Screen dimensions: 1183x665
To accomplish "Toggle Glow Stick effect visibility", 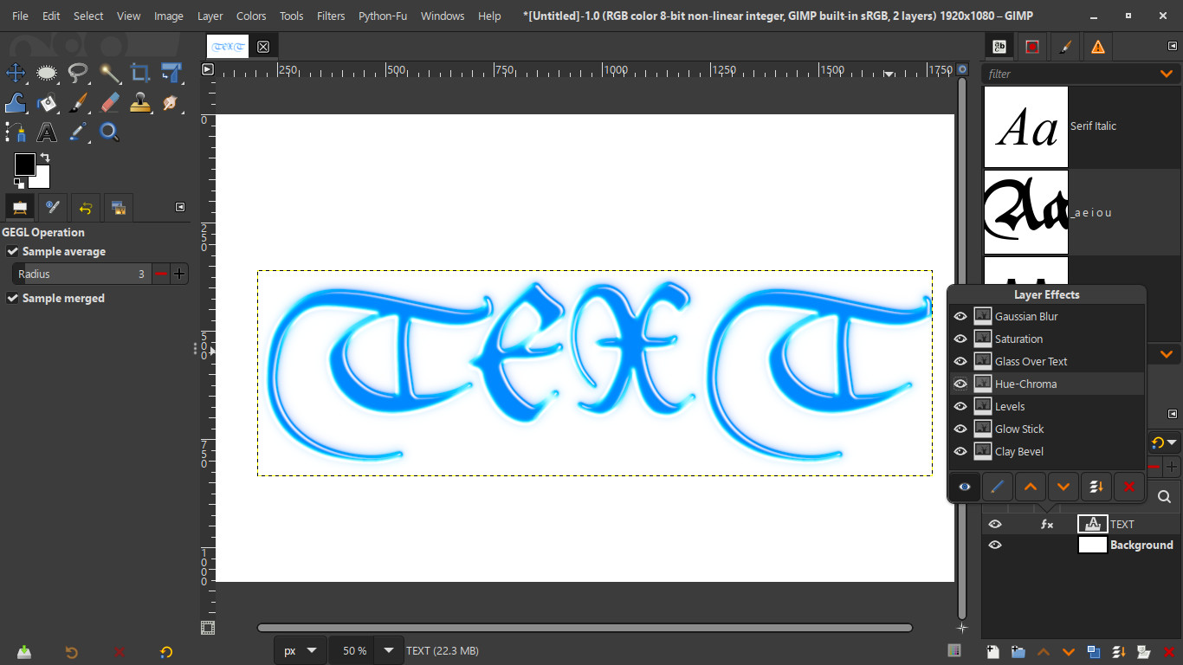I will coord(960,429).
